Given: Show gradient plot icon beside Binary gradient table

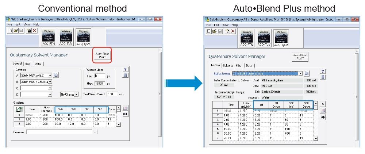Looking at the screenshot, I should pos(125,108).
